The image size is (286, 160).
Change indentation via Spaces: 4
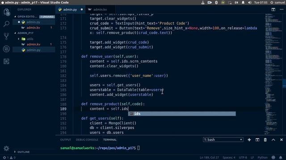229,157
